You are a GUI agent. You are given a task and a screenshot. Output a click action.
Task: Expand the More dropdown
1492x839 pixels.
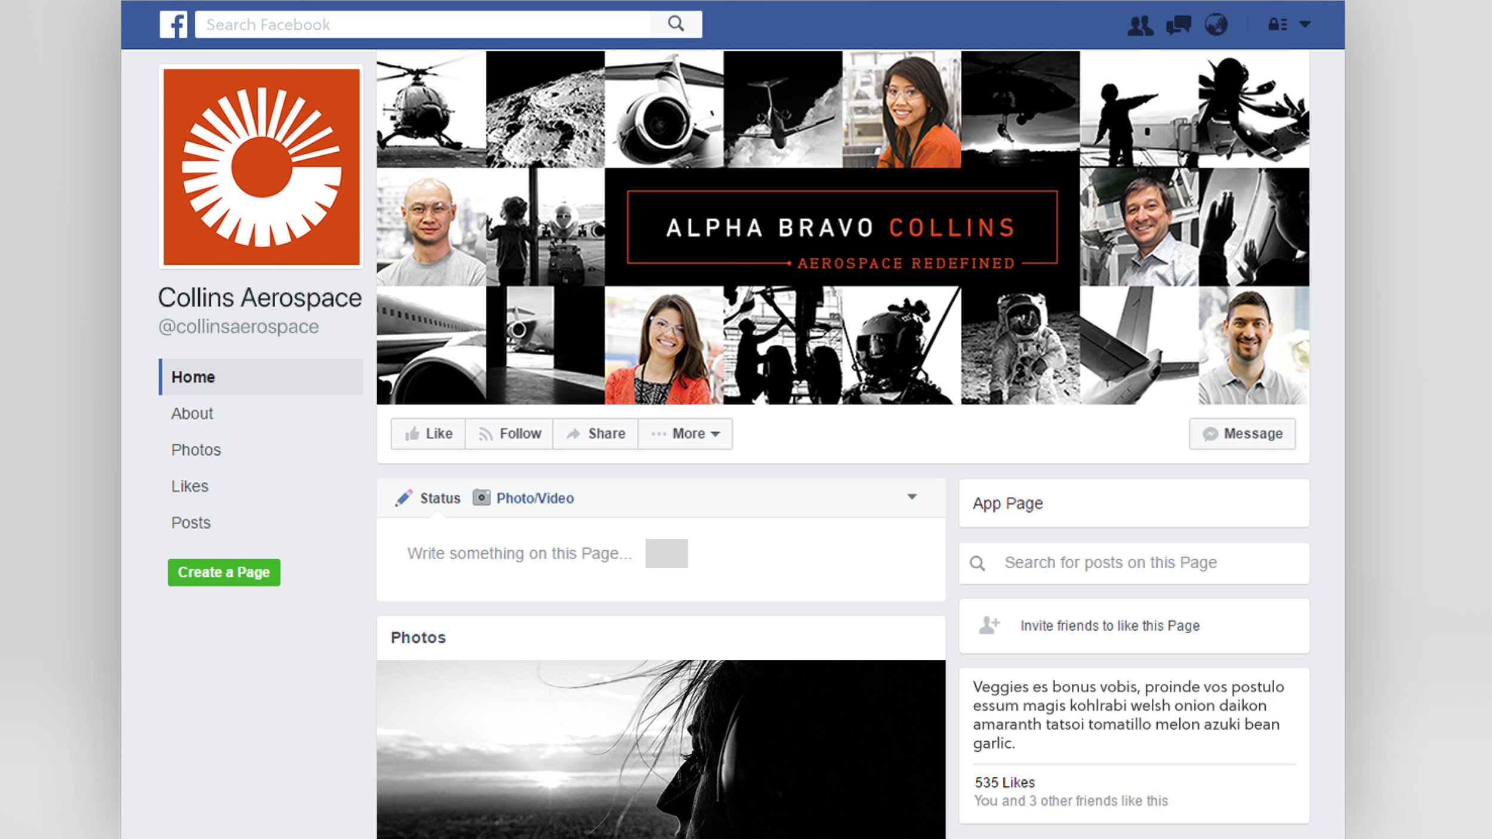pyautogui.click(x=685, y=433)
